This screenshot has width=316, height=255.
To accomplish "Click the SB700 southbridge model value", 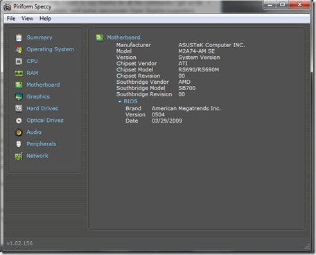I will [x=186, y=88].
